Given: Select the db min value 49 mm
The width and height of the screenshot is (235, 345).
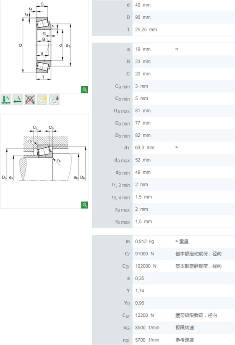Looking at the screenshot, I should click(x=143, y=172).
